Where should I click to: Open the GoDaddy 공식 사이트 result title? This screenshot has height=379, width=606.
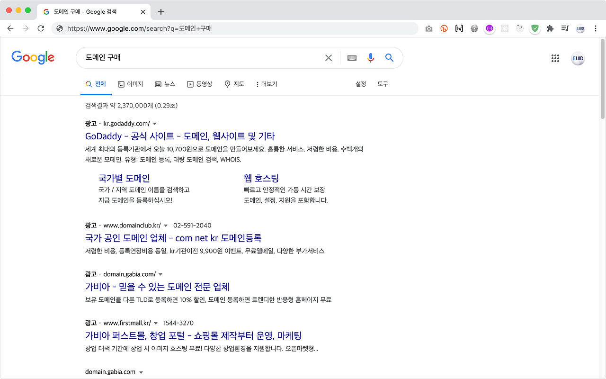coord(180,136)
